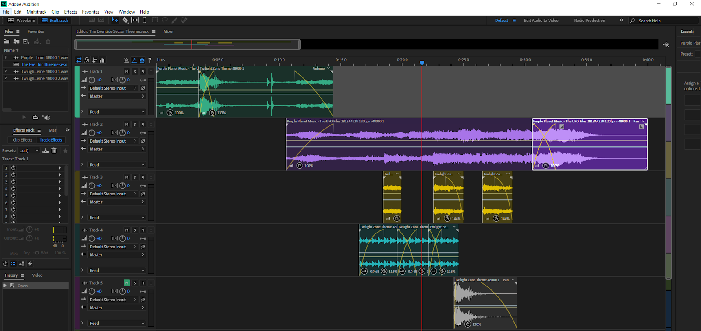Open the Effects menu
This screenshot has width=701, height=331.
tap(71, 12)
